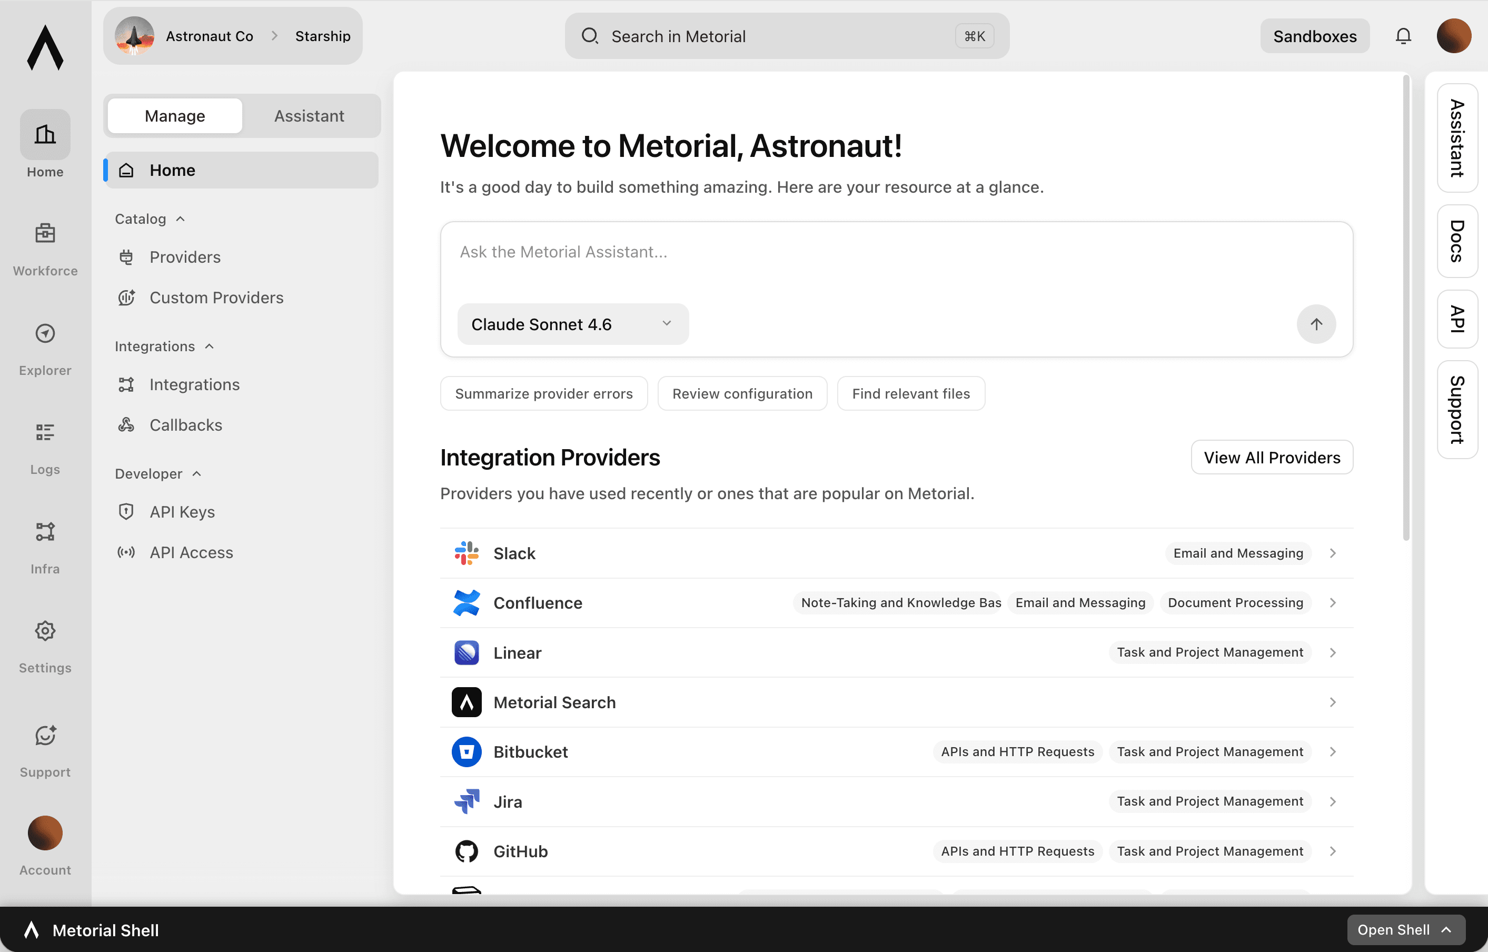Open Callbacks in sidebar
The image size is (1488, 952).
click(241, 425)
